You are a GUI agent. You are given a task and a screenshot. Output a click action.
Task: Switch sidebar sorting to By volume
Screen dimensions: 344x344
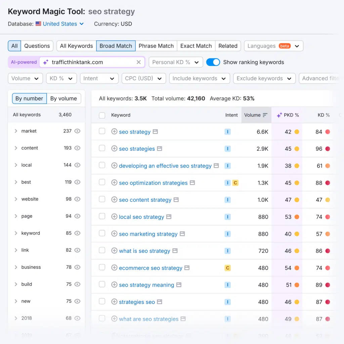(x=64, y=98)
